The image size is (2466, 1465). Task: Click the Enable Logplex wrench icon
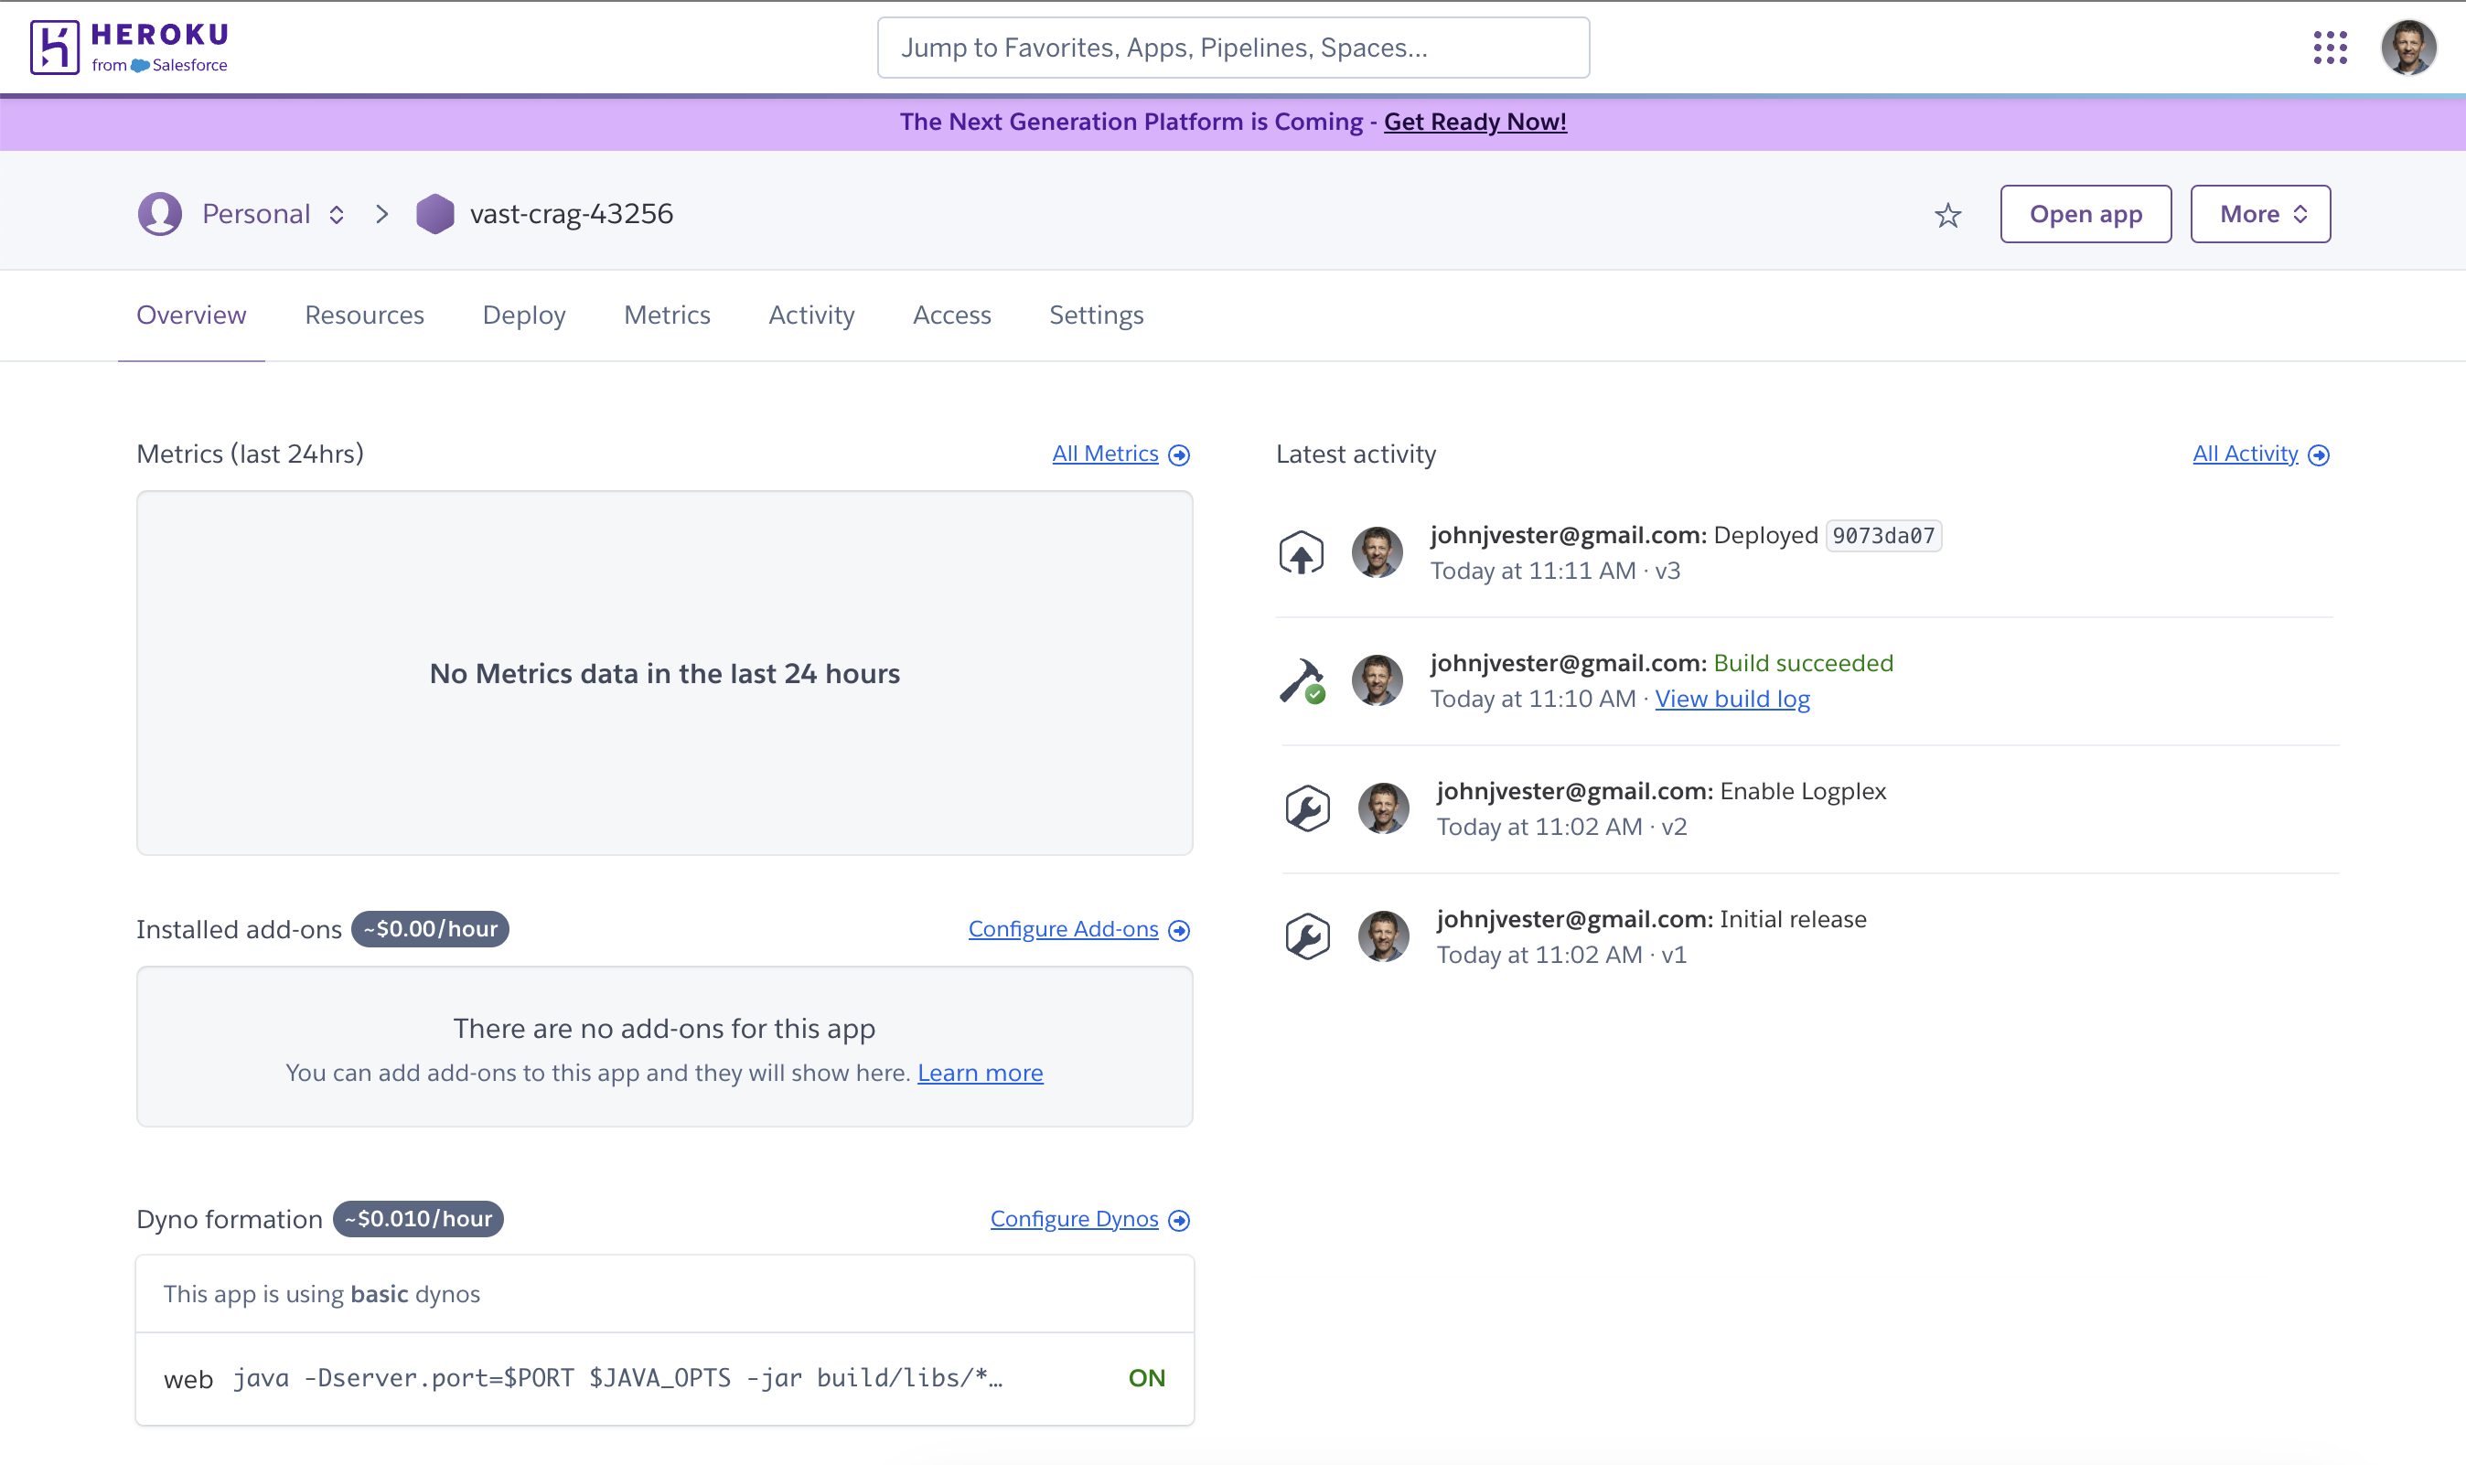[1307, 808]
